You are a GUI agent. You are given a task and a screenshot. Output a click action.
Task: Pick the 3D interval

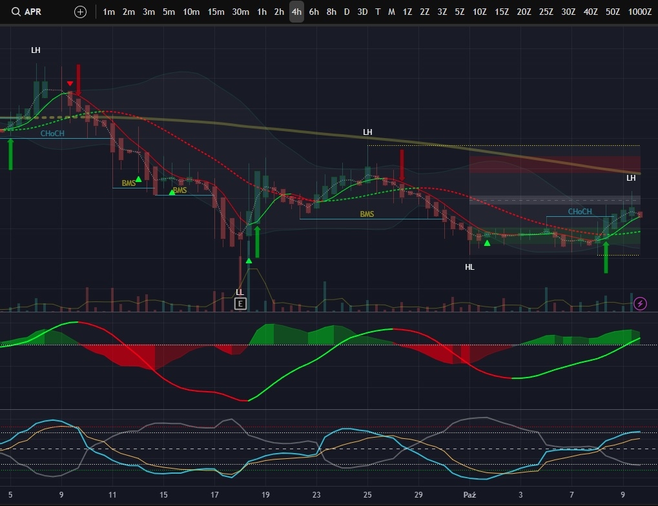click(362, 12)
